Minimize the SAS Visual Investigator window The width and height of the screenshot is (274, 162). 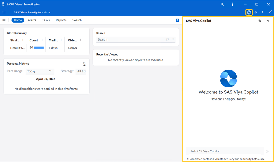(x=245, y=4)
